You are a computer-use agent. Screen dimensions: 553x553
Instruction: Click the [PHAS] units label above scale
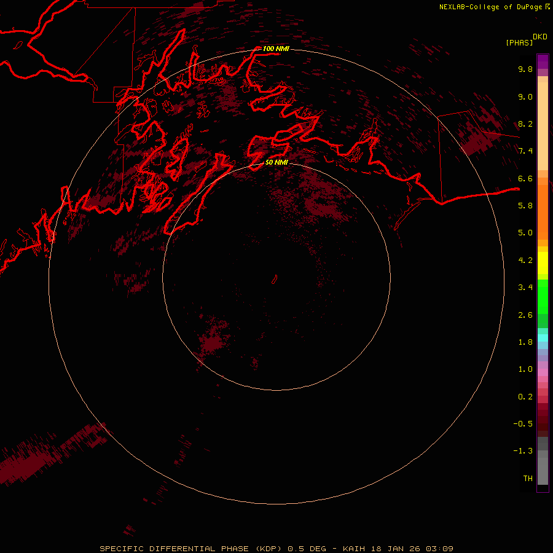tap(519, 43)
